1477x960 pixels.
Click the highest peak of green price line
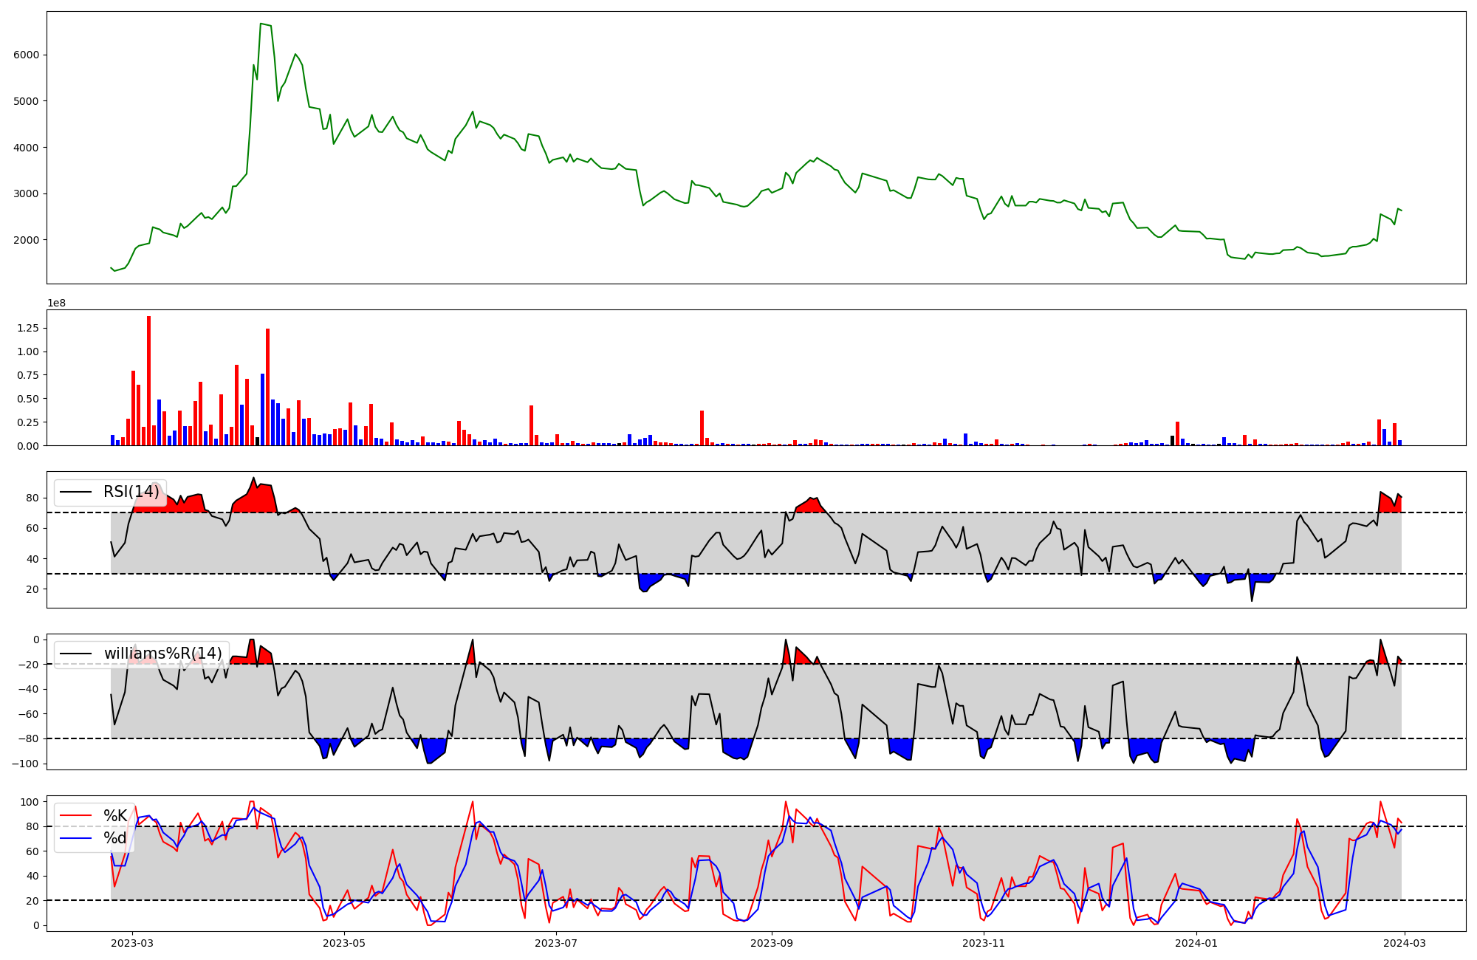click(261, 24)
